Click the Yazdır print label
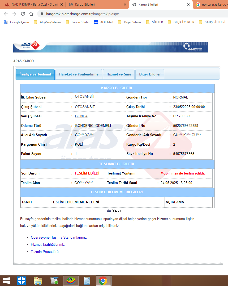Image resolution: width=228 pixels, height=286 pixels. pyautogui.click(x=117, y=211)
